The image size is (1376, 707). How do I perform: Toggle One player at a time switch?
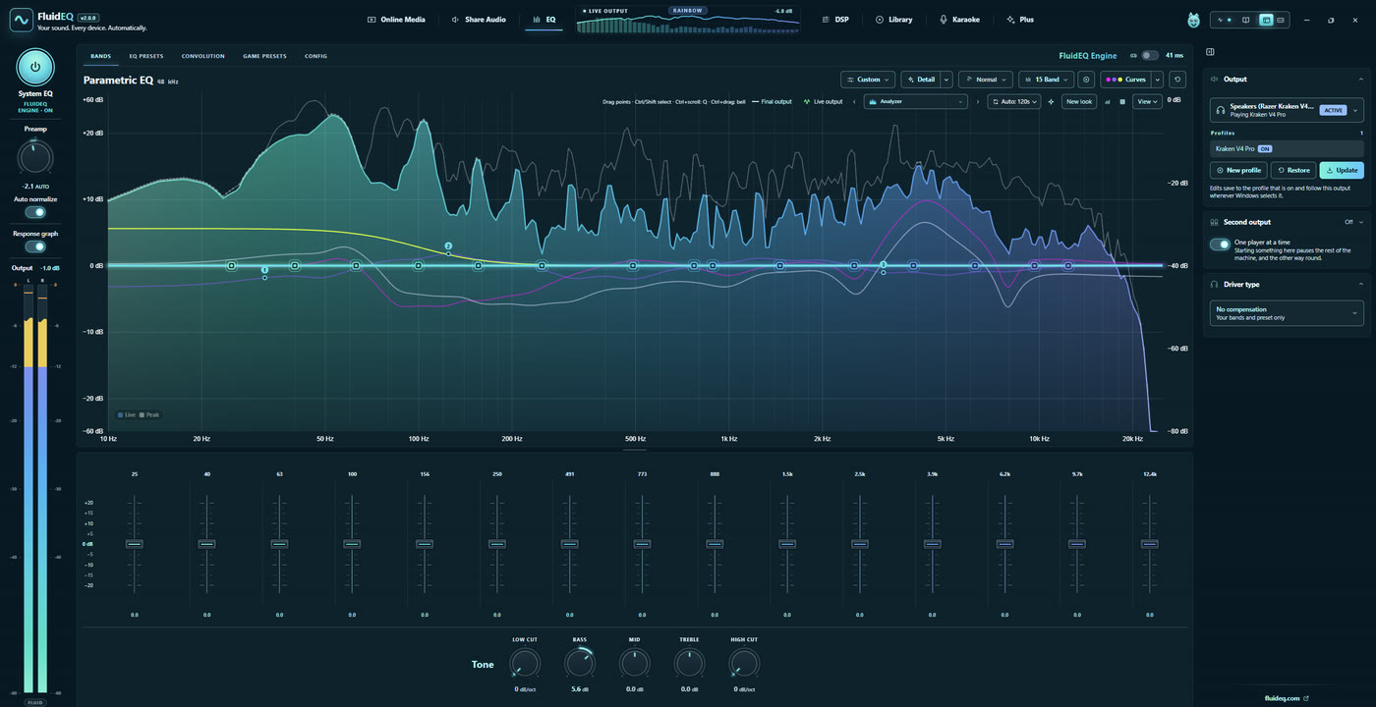tap(1220, 245)
